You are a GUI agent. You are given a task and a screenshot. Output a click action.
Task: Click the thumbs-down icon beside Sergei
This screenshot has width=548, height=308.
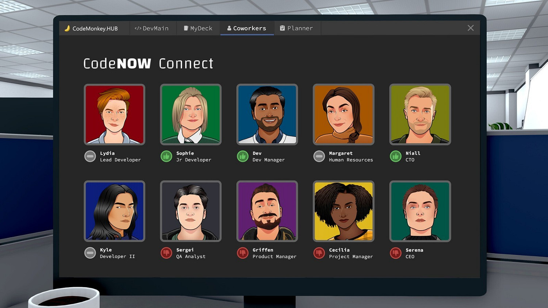(x=166, y=253)
